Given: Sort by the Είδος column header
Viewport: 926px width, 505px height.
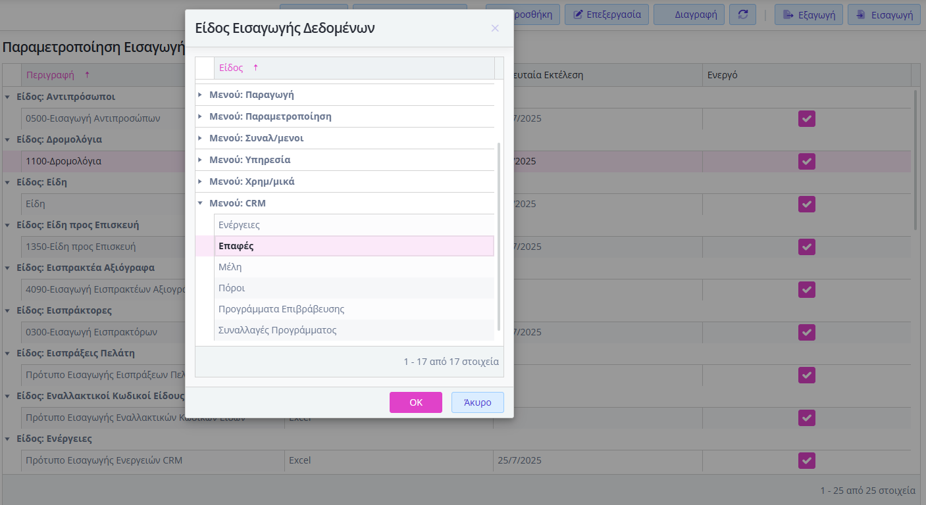Looking at the screenshot, I should pyautogui.click(x=231, y=68).
